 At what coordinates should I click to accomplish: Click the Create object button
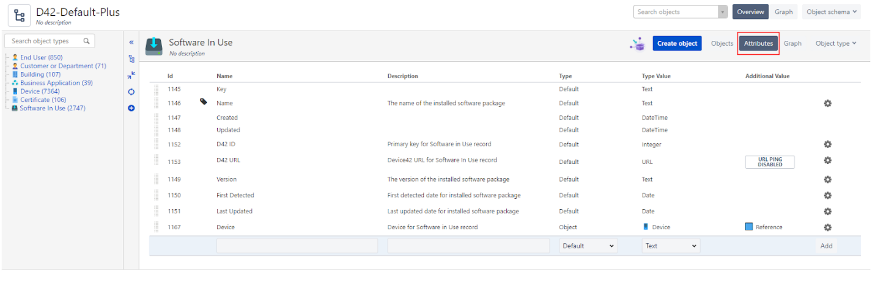677,43
